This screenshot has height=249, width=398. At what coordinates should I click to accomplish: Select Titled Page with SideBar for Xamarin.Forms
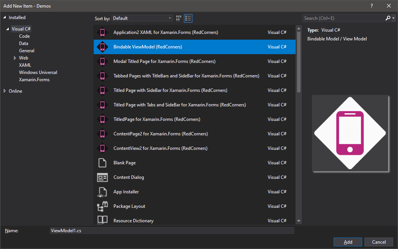pos(195,90)
